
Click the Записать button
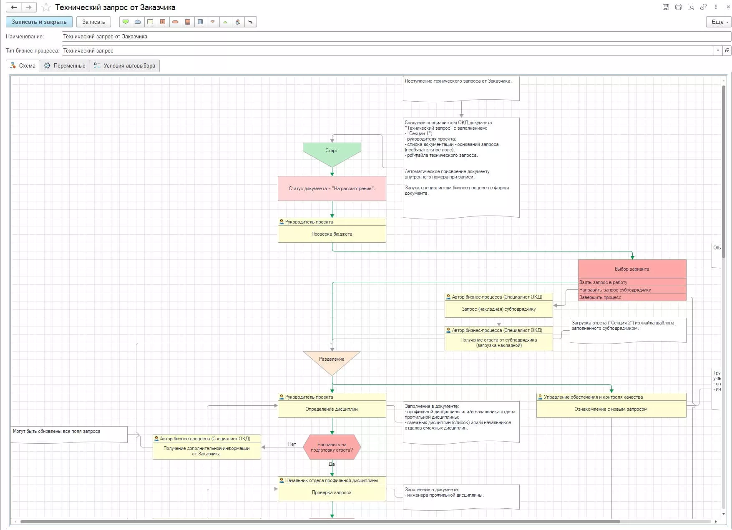coord(93,22)
